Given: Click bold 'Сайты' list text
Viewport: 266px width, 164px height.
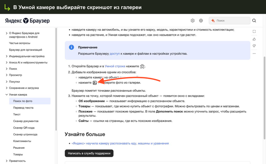Looking at the screenshot, I should pyautogui.click(x=84, y=121).
